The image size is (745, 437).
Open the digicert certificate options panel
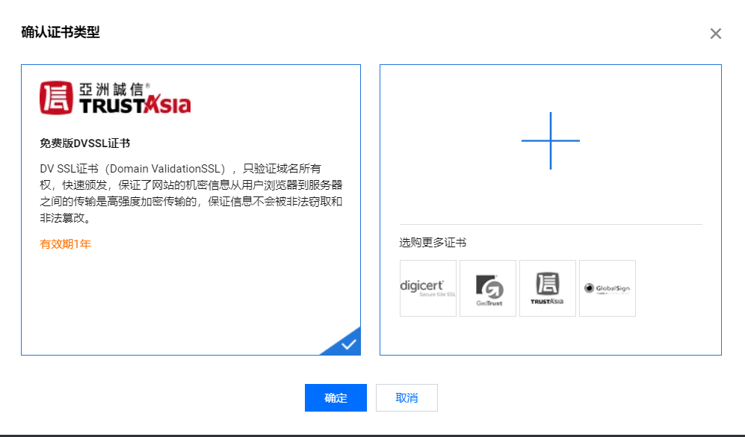(x=427, y=288)
